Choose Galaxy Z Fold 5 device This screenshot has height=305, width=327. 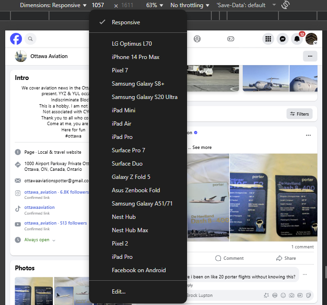138,177
